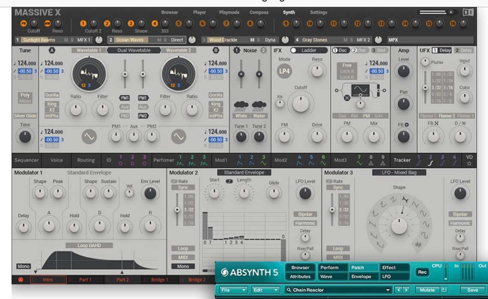
Task: Select the Envelope tab in Absynth 5
Action: tap(361, 277)
